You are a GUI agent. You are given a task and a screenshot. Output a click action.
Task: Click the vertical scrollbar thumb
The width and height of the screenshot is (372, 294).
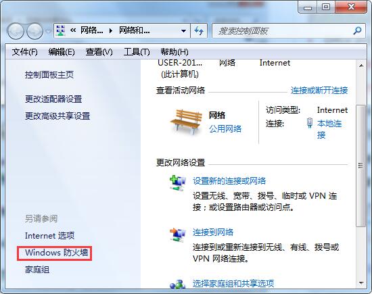pyautogui.click(x=361, y=166)
